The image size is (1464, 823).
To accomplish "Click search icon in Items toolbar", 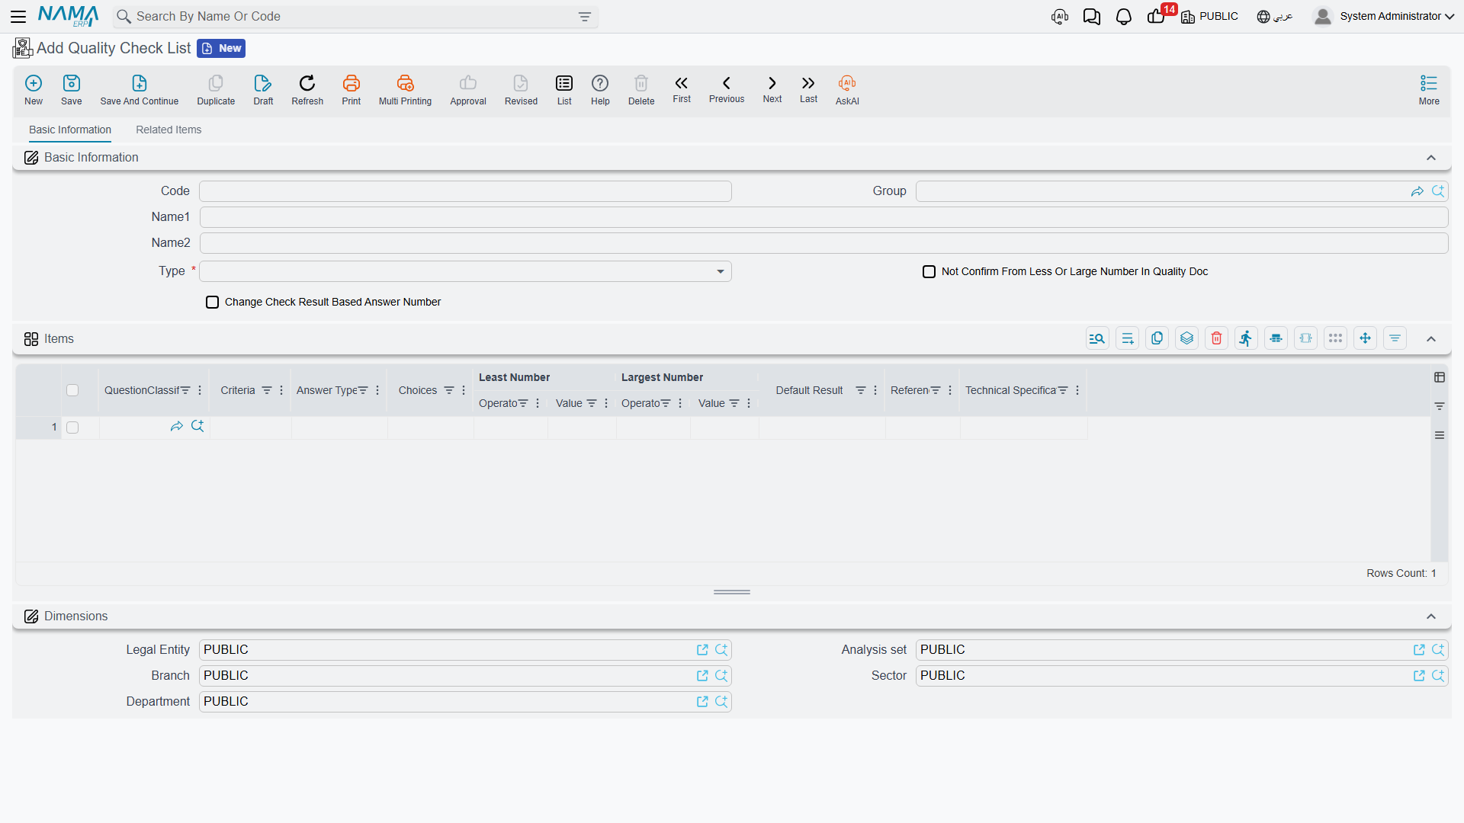I will 1097,338.
